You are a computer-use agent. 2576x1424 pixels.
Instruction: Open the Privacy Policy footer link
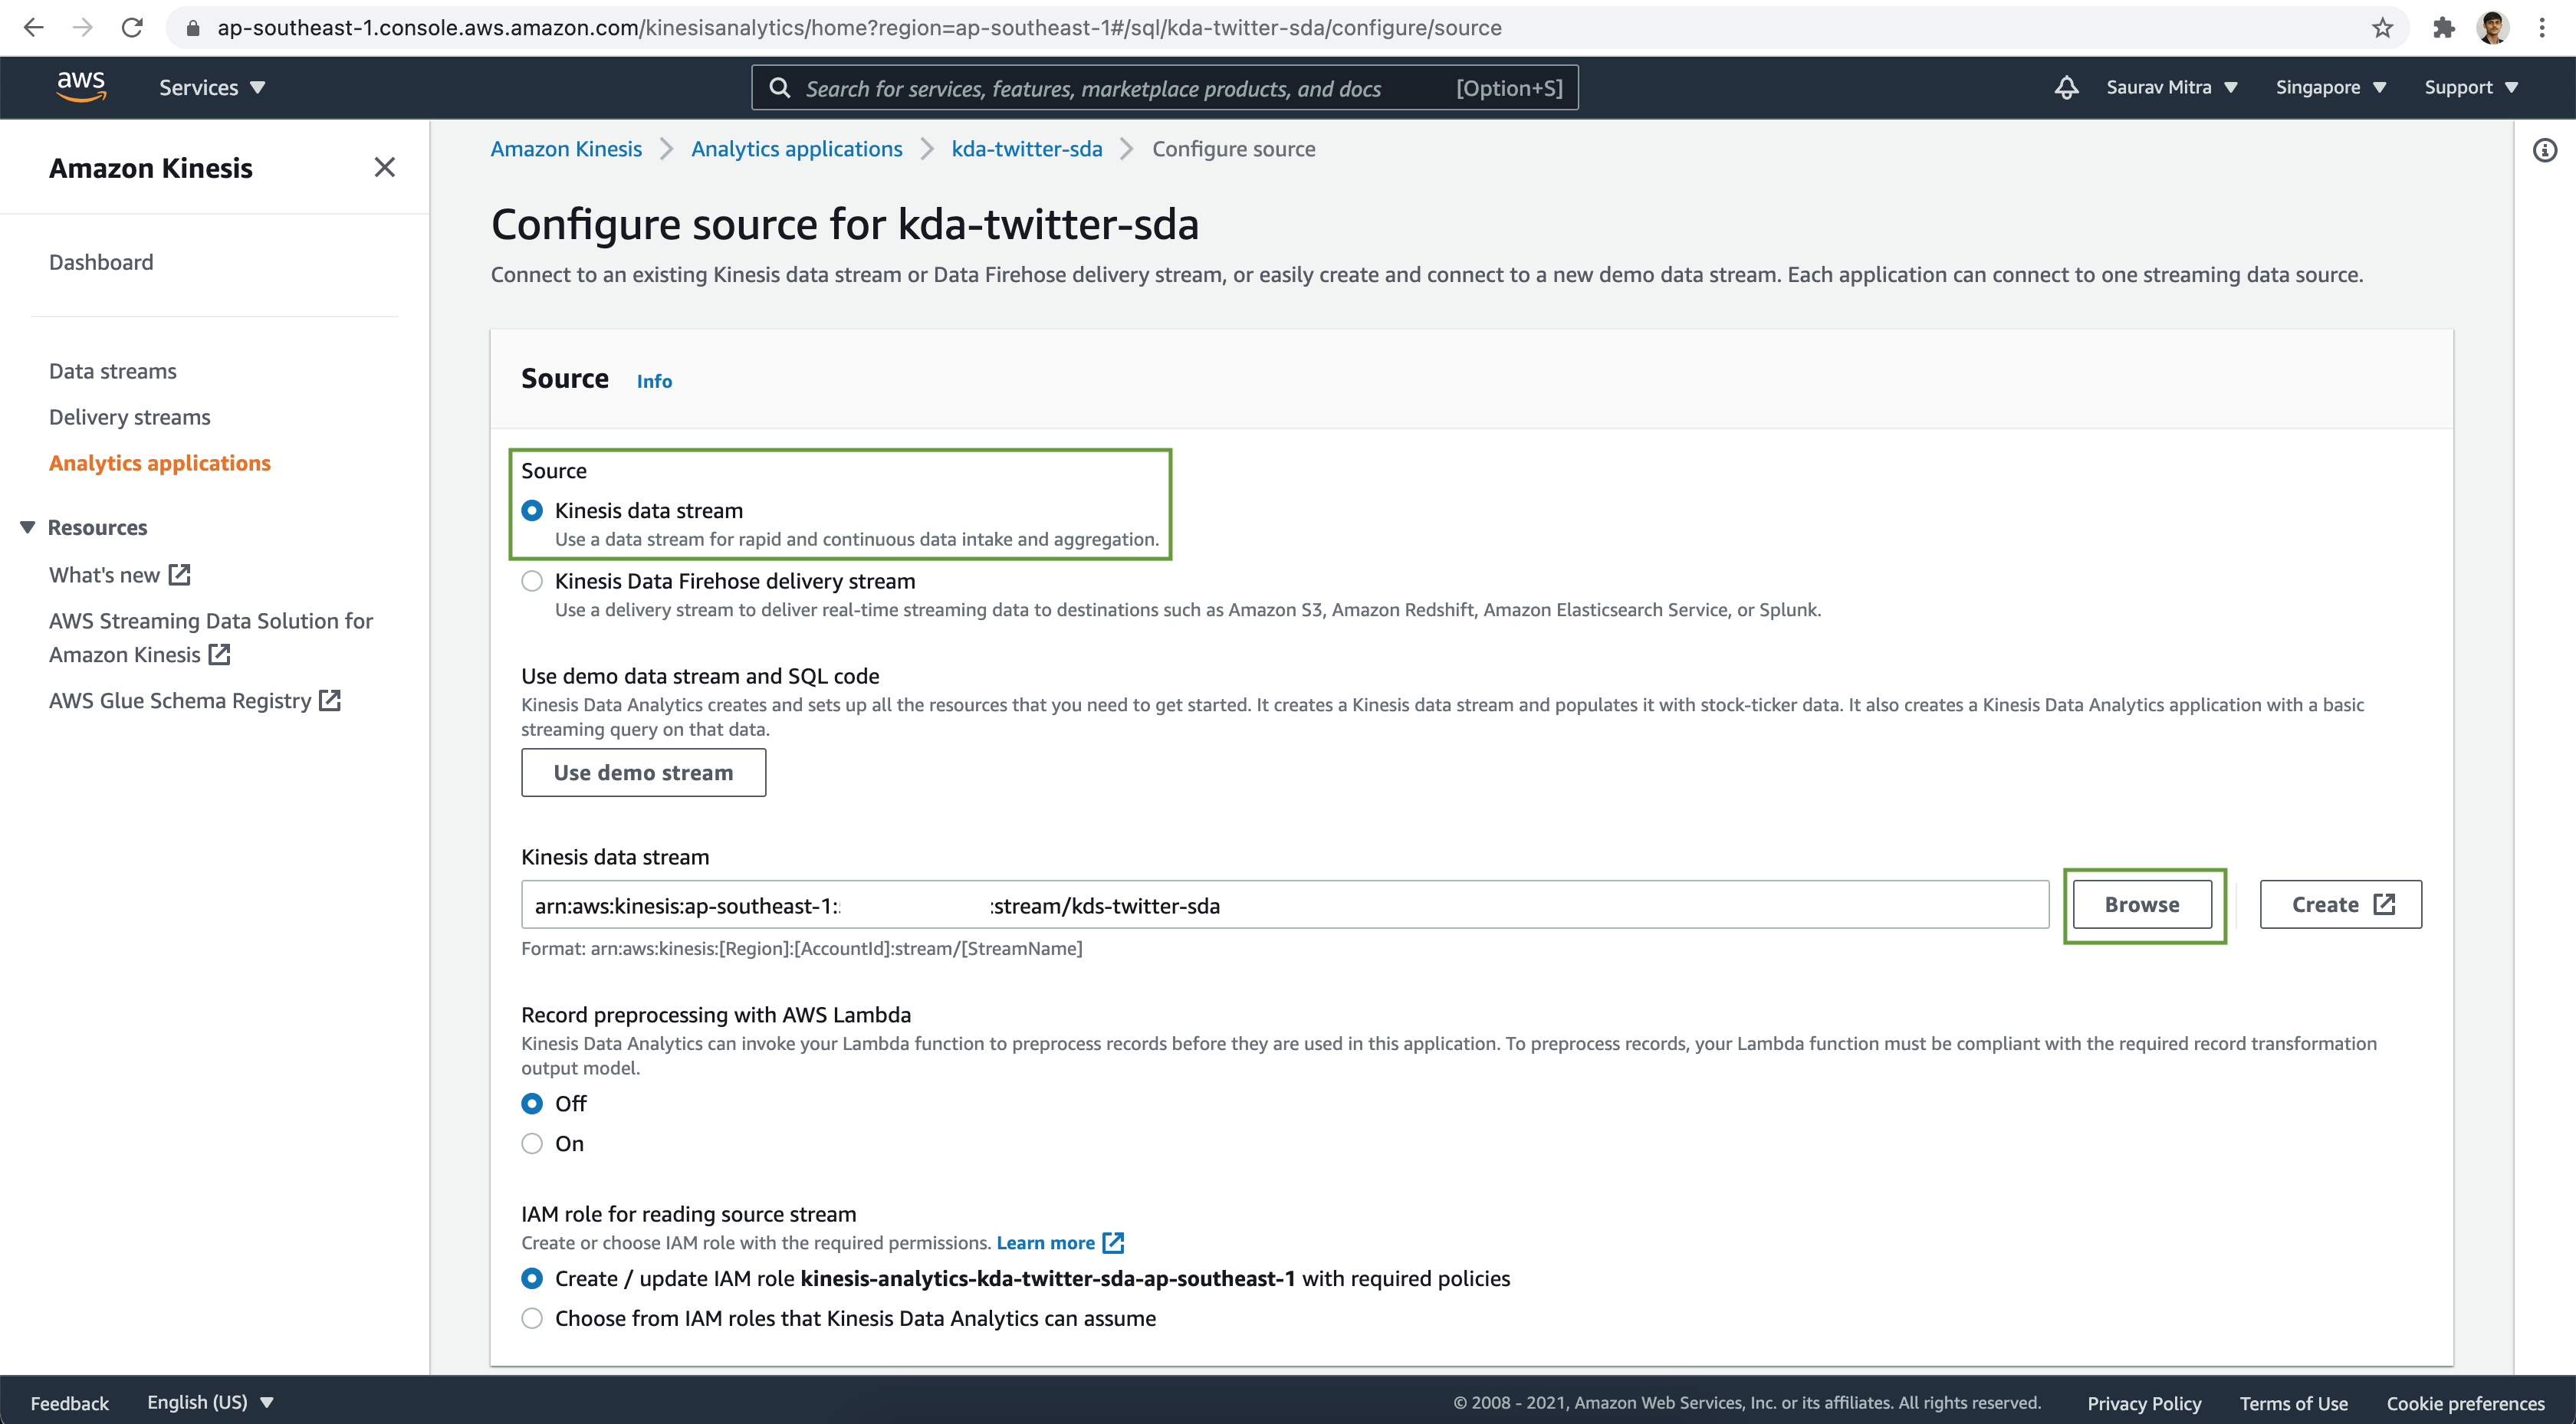click(2144, 1403)
